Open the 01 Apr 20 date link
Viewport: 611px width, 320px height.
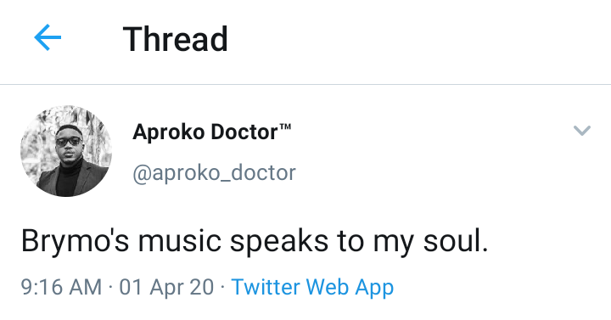point(166,287)
